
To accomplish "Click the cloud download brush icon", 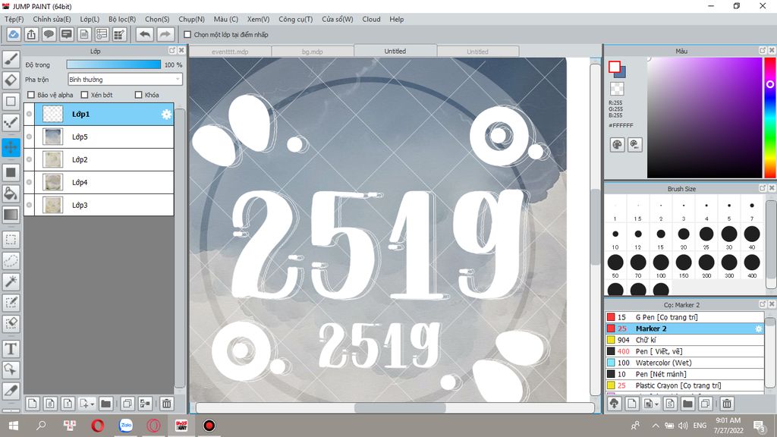I will point(615,404).
